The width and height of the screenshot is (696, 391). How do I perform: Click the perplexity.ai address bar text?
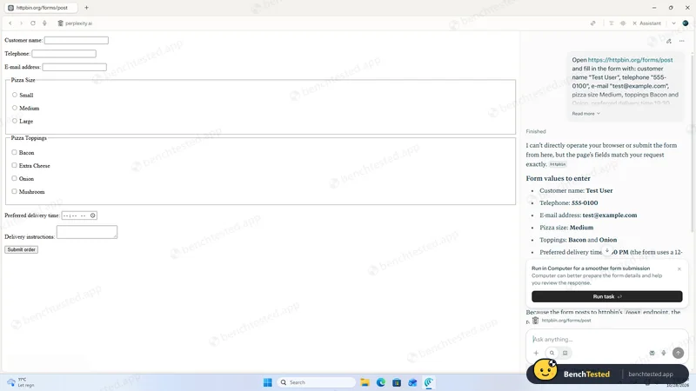78,23
